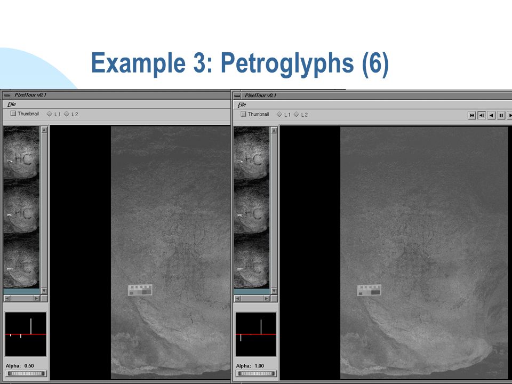Click Alpha slider in left window
This screenshot has width=512, height=384.
[26, 373]
